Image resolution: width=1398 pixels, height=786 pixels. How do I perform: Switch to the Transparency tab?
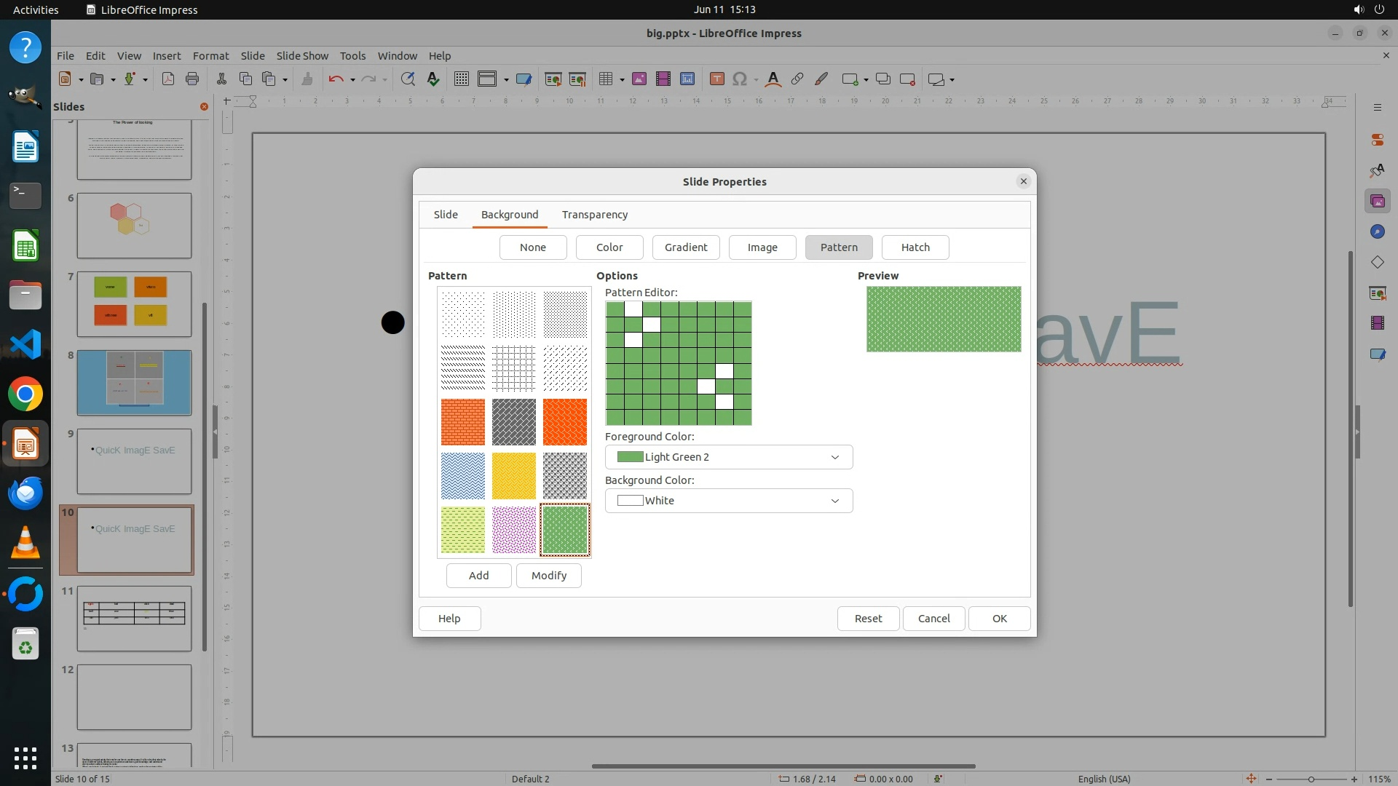pos(594,215)
